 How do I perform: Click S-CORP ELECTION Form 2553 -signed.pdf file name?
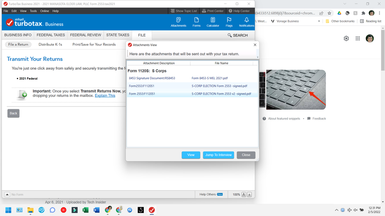coord(219,86)
